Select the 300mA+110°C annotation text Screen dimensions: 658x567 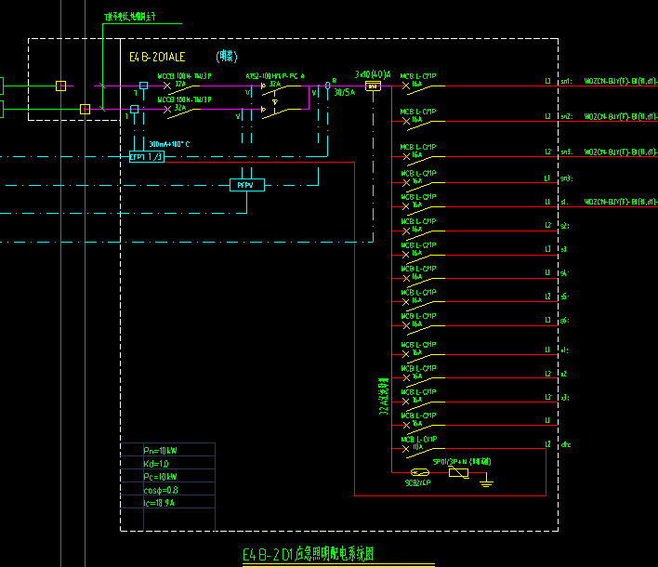point(169,144)
